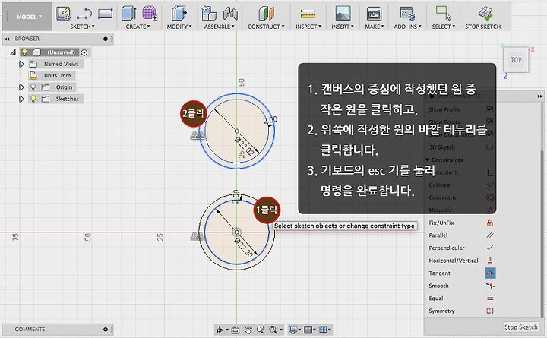
Task: Click the COMMENTS panel options dot
Action: pyautogui.click(x=106, y=330)
